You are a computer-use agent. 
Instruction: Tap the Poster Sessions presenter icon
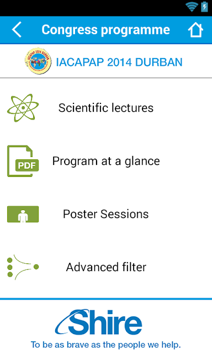pyautogui.click(x=23, y=214)
